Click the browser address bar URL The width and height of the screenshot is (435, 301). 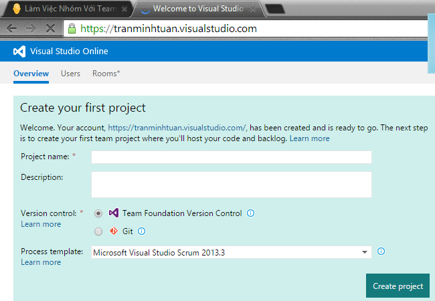click(x=169, y=29)
